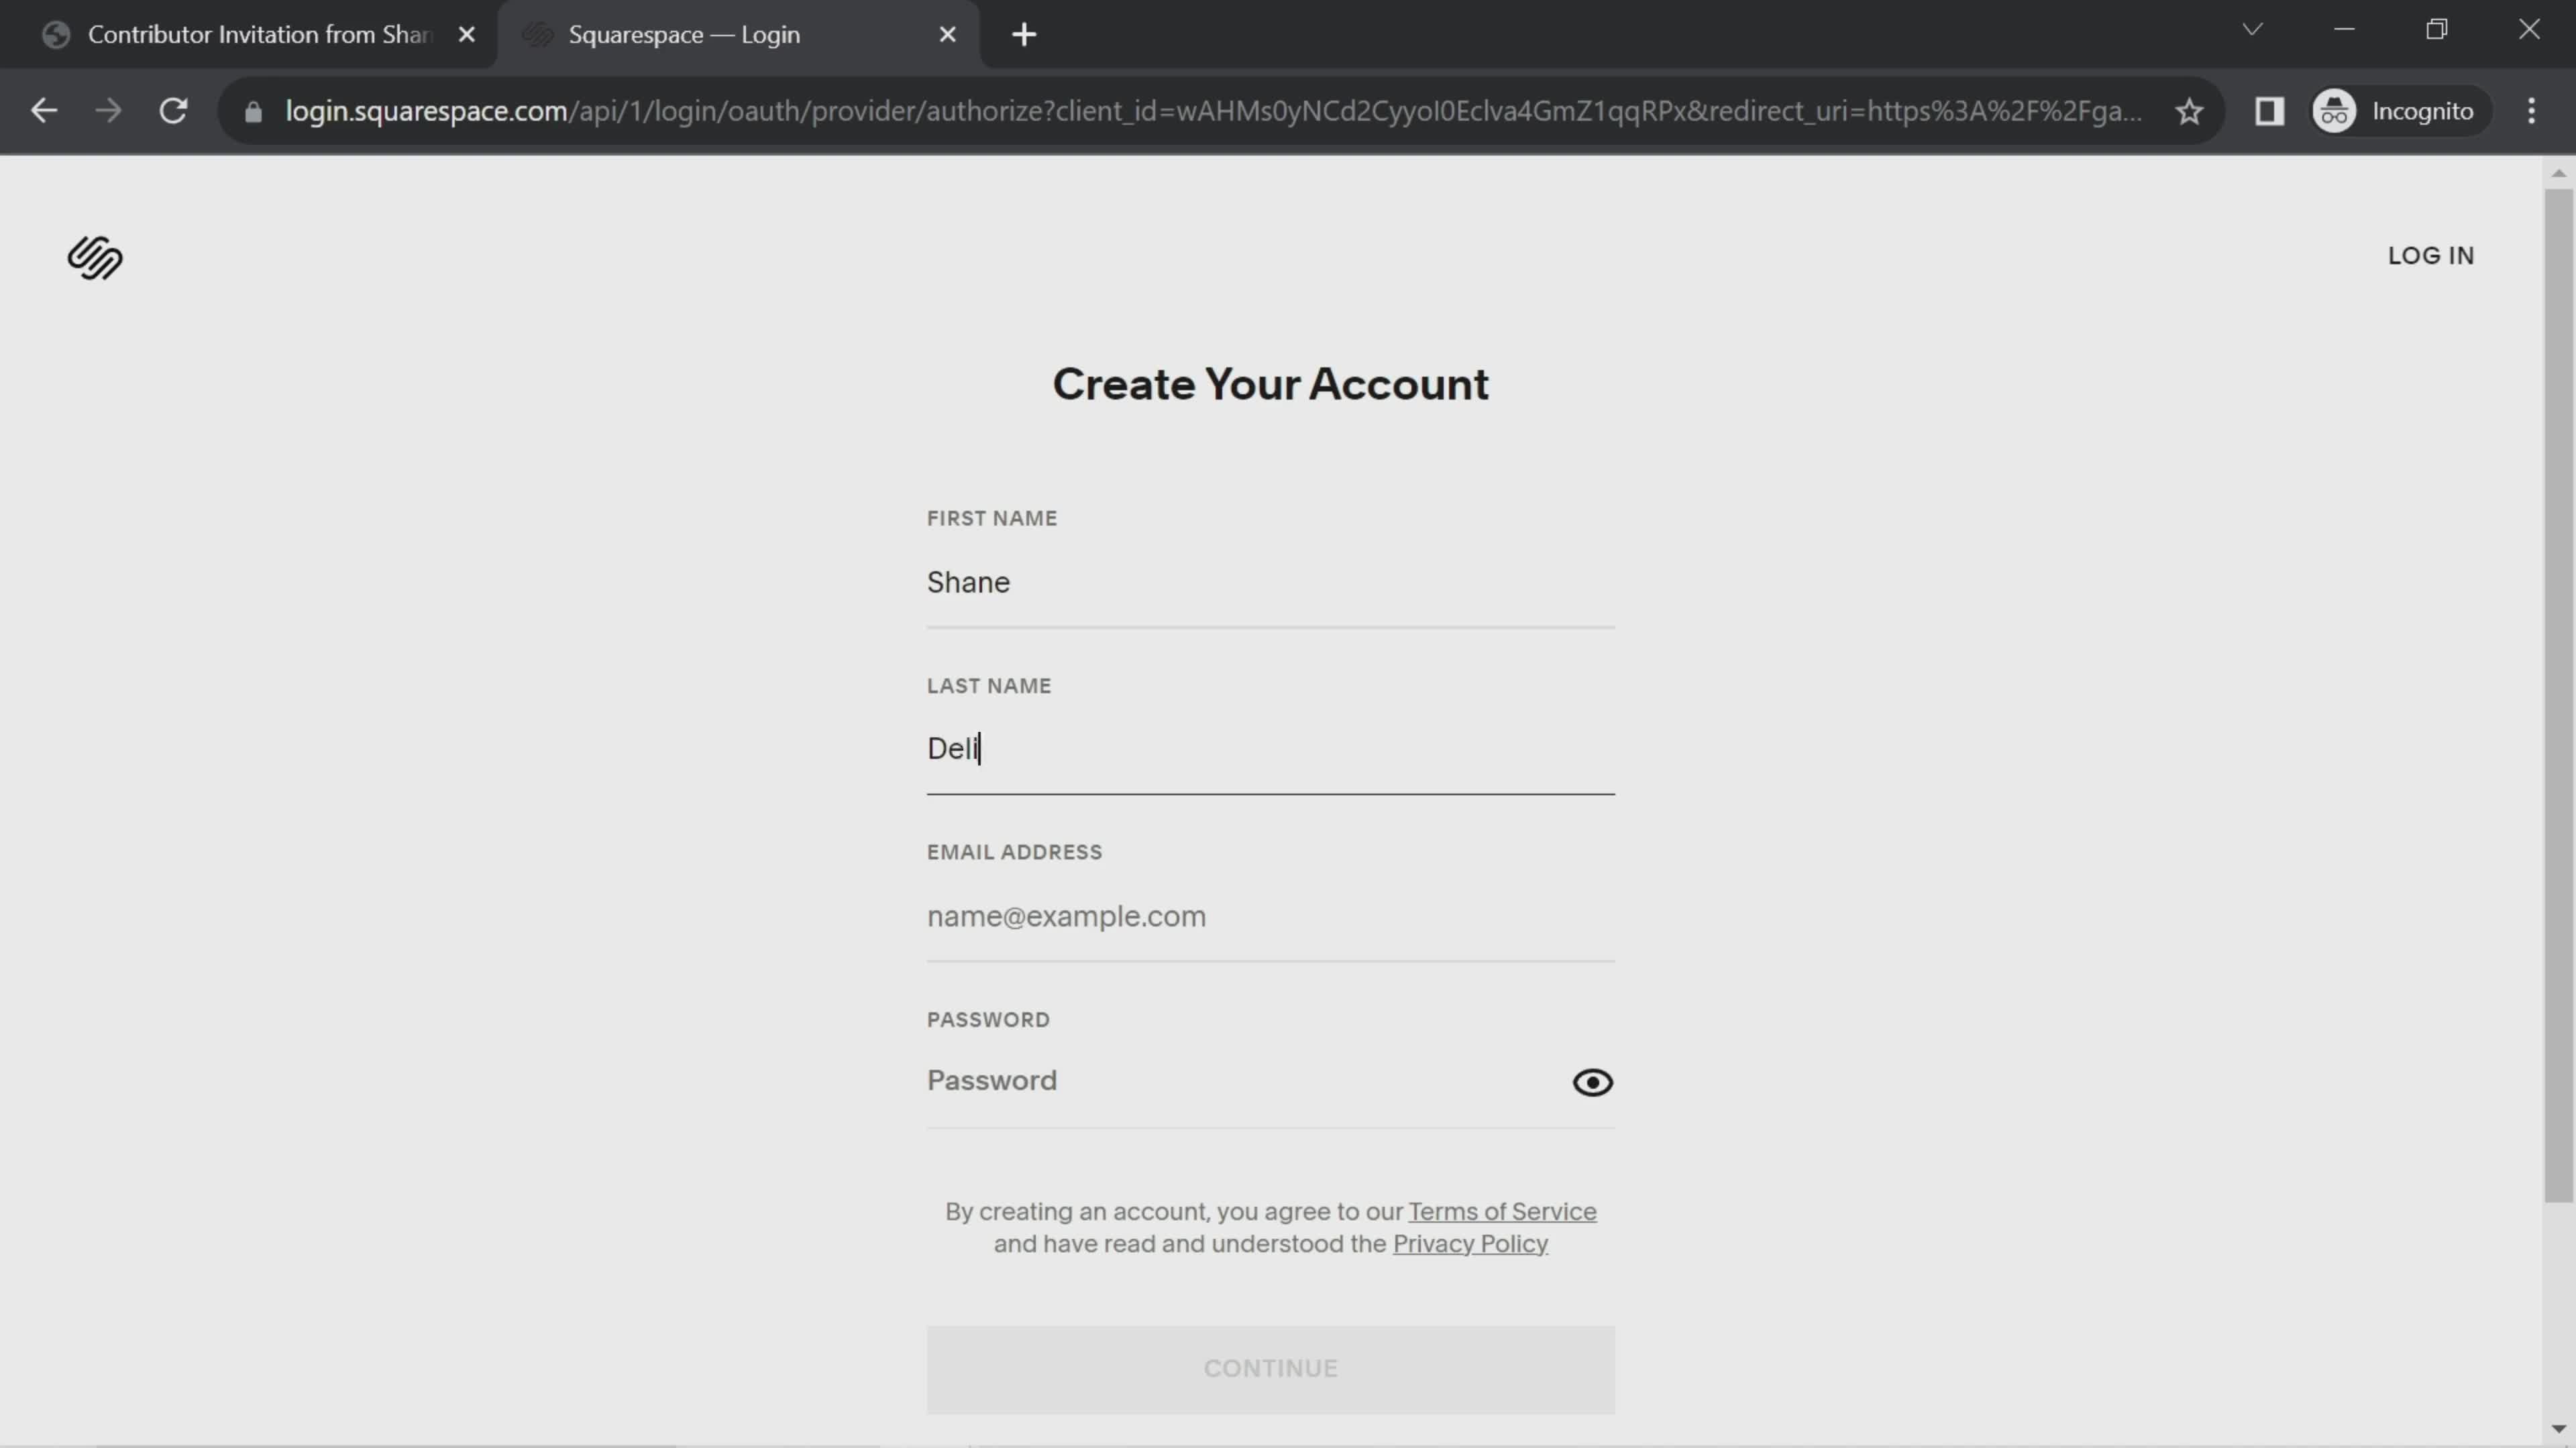Open the tab search chevron
2576x1448 pixels.
[2252, 29]
